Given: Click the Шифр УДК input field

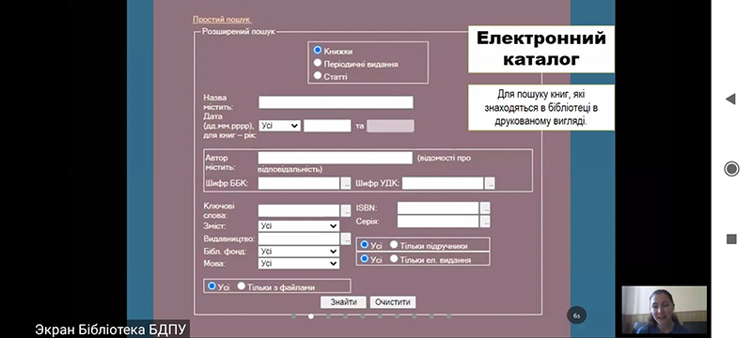Looking at the screenshot, I should coord(443,183).
